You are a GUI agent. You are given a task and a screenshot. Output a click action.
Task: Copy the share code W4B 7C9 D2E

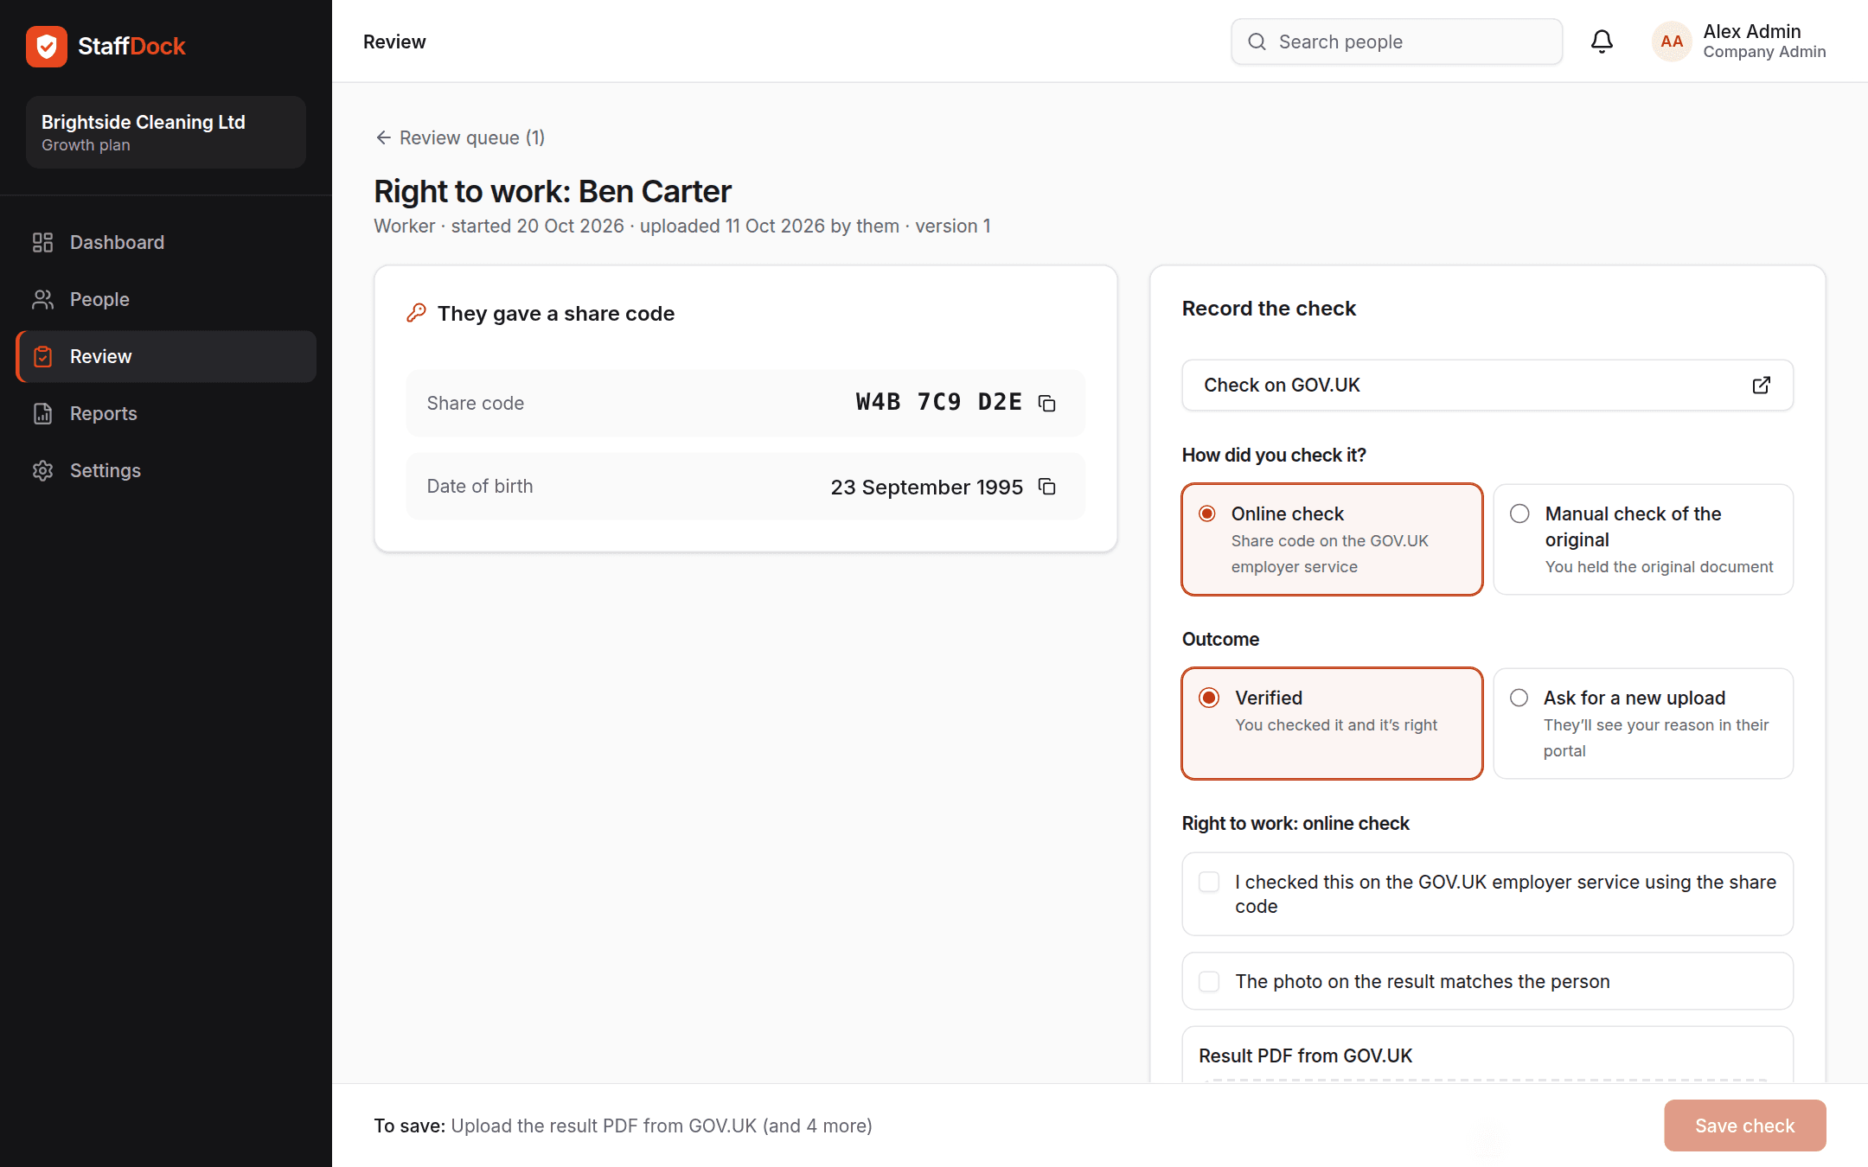click(x=1046, y=403)
